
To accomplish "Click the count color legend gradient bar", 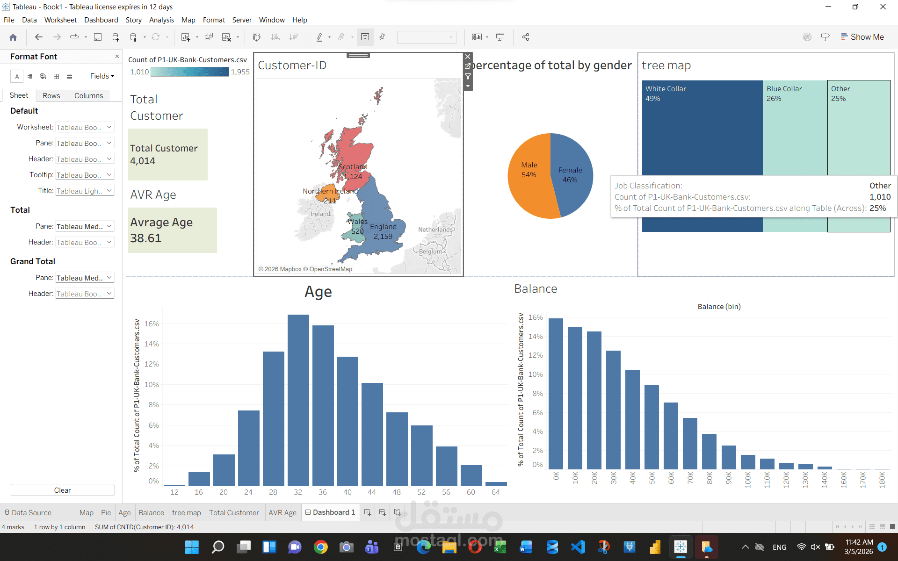I will click(189, 72).
